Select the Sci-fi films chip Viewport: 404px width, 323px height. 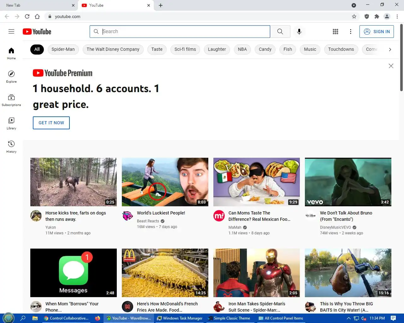click(185, 49)
